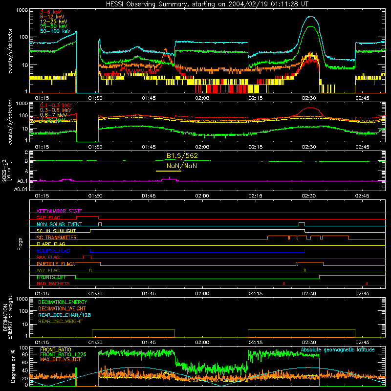Screen dimensions: 391x391
Task: Click the REAR_DEC_WEIGHT legend label
Action: [x=60, y=322]
